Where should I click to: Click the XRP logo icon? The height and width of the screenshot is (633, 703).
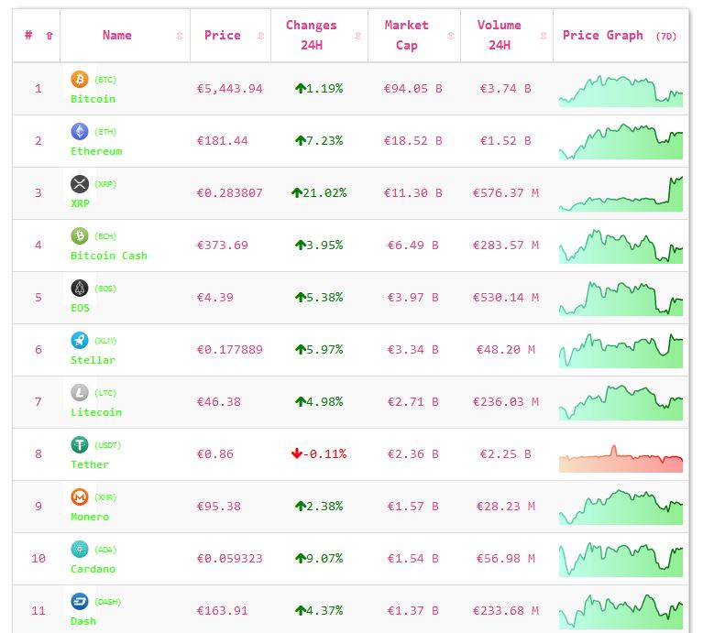point(80,184)
